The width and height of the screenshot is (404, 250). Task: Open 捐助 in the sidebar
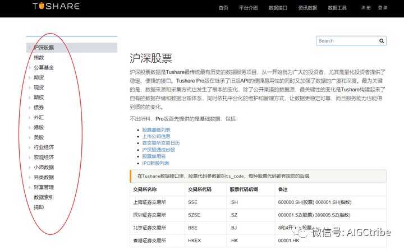(x=39, y=207)
